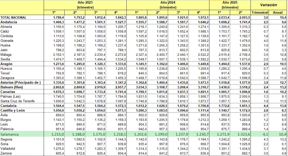Screen dimensions: 288x156
Task: Select the Balears (Illes) row label
Action: pyautogui.click(x=12, y=87)
